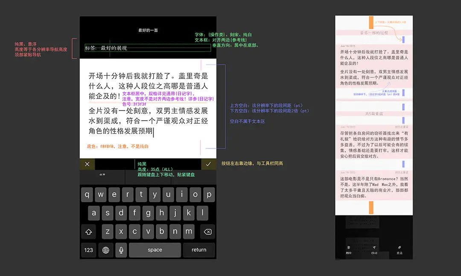Screen dimensions: 461x276
Task: Select the entry starting 这部电影是不是只有Bromance
Action: click(x=373, y=187)
